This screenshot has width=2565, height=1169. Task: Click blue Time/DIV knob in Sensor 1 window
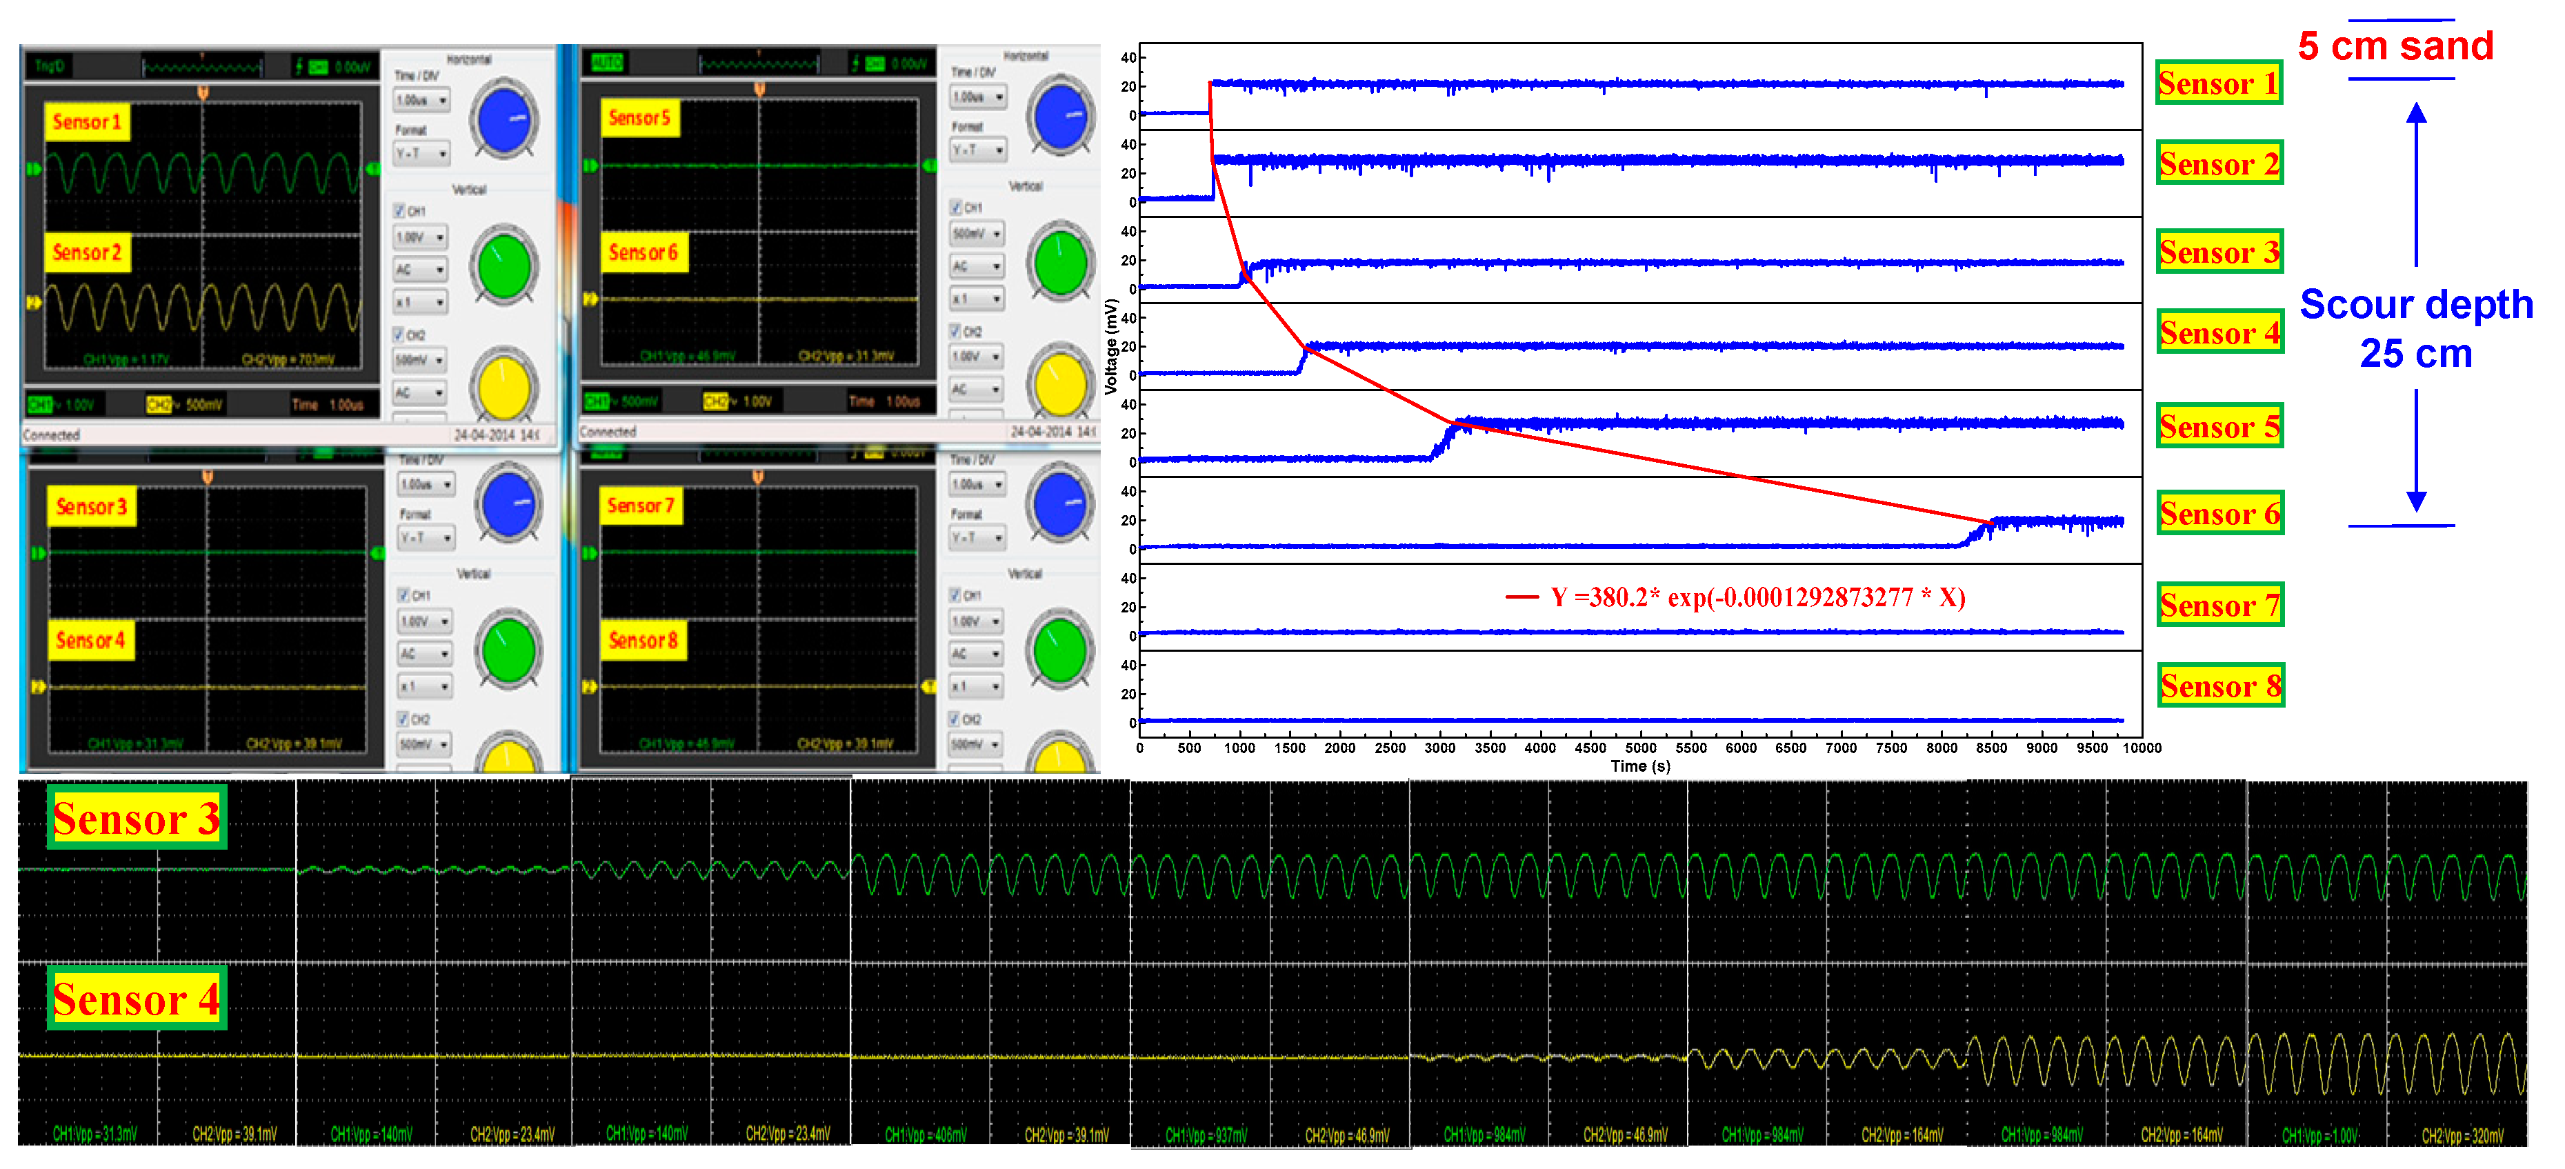click(506, 119)
